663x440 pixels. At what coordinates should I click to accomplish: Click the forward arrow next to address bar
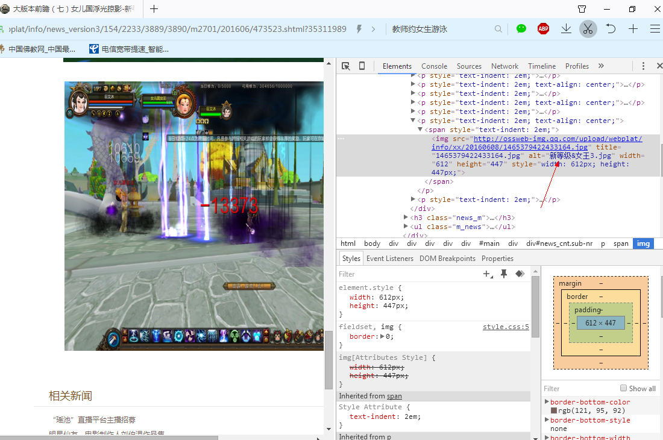373,29
